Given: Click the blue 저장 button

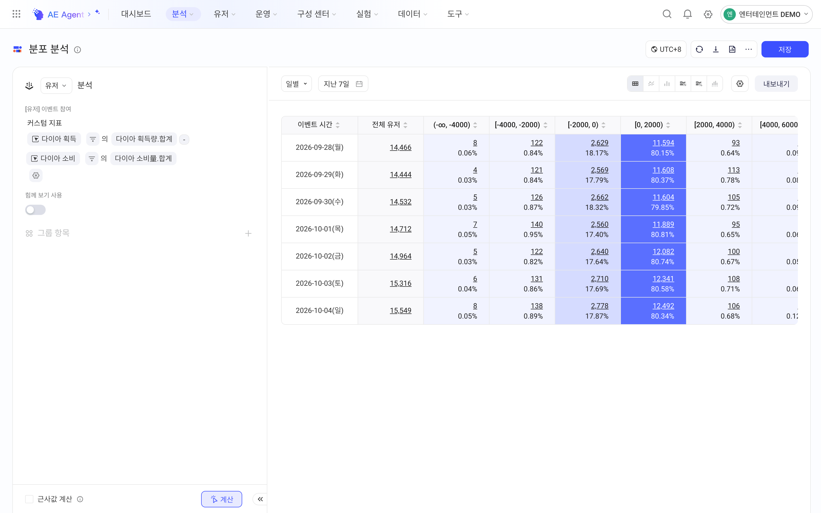Looking at the screenshot, I should (x=785, y=50).
